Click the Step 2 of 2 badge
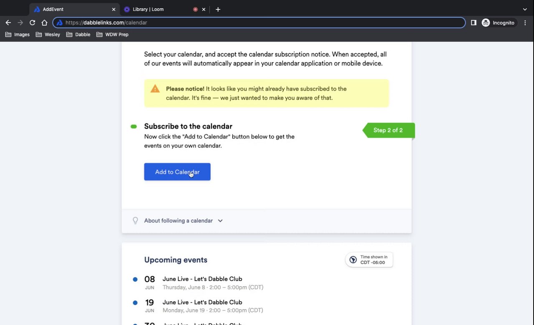This screenshot has width=534, height=325. 388,130
